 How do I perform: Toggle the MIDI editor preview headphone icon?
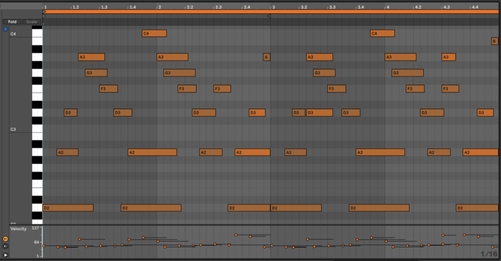[5, 29]
